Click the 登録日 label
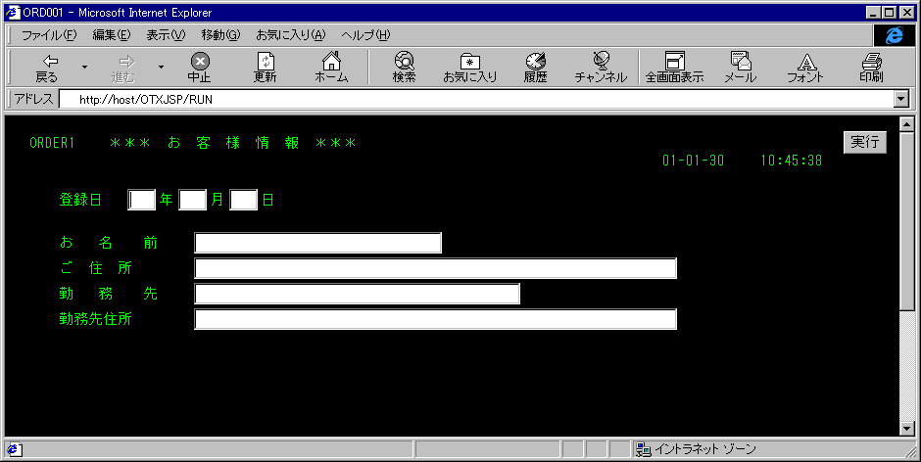 (x=80, y=200)
